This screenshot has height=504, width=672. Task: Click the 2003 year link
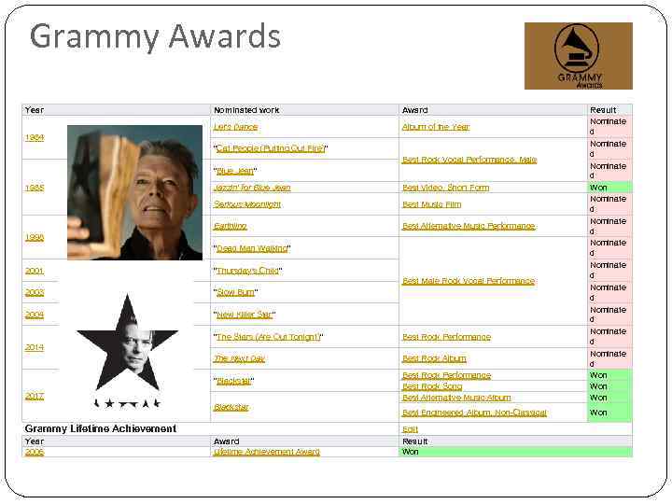pos(35,292)
